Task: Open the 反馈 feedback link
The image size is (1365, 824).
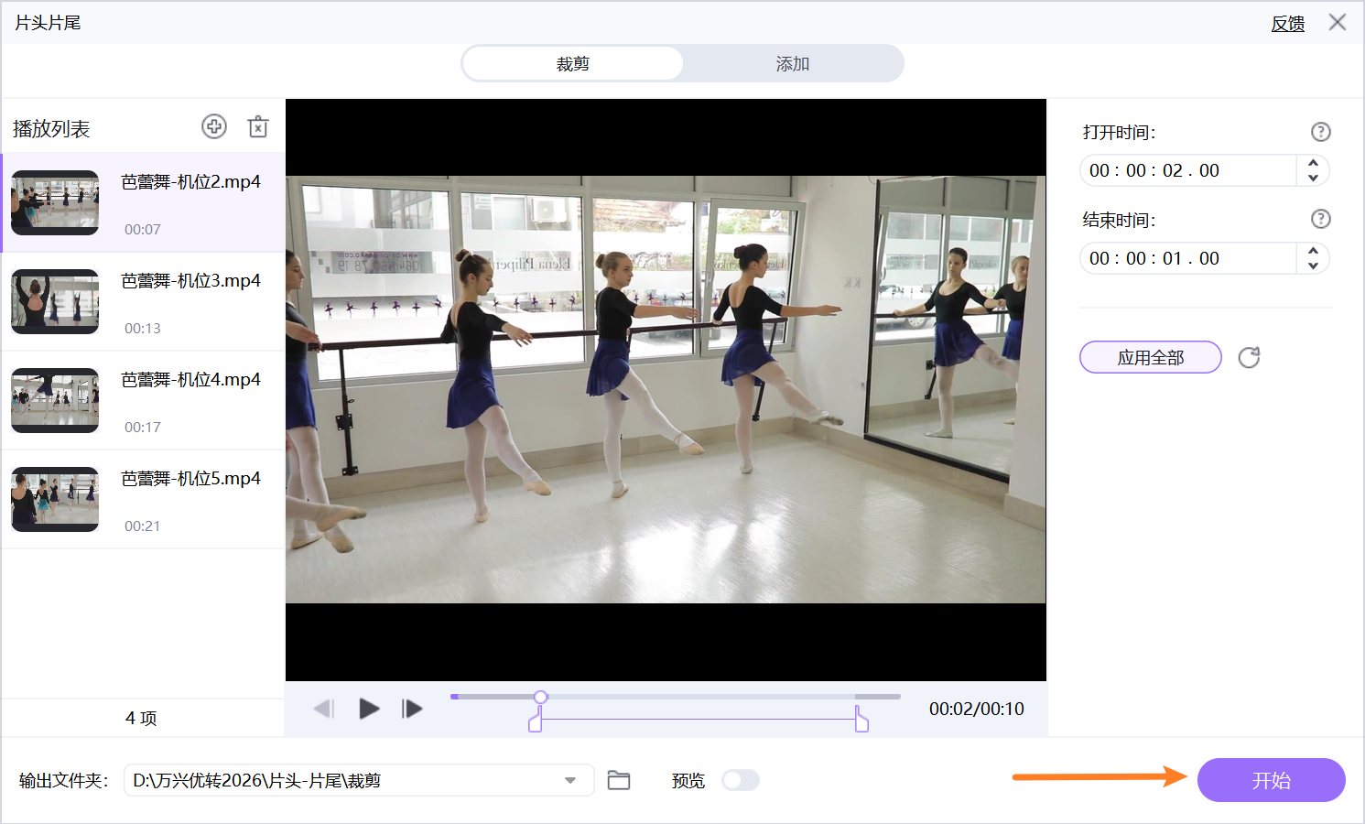Action: [x=1287, y=24]
